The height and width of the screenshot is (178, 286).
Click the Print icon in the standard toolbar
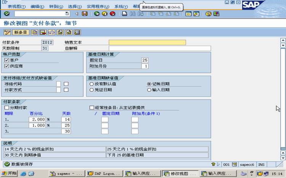coord(125,14)
